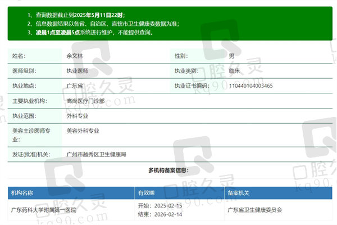Click the 发证(批准)机关 label

[x=31, y=154]
